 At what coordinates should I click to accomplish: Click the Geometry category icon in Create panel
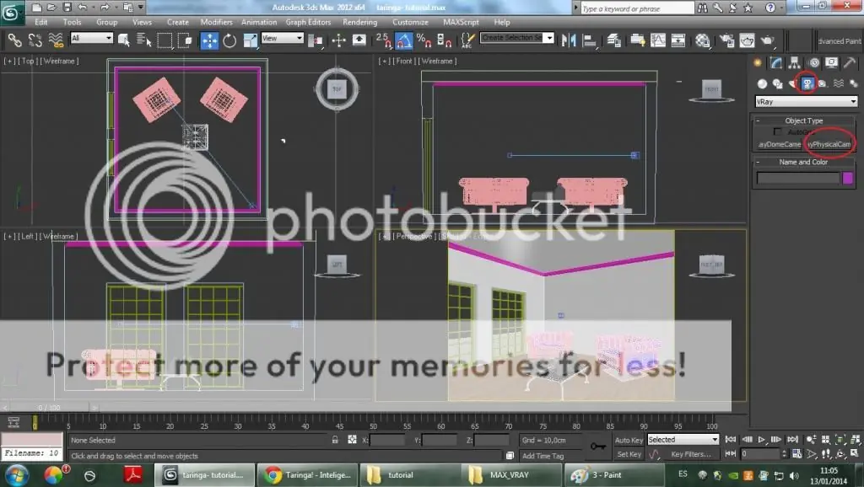click(x=762, y=83)
